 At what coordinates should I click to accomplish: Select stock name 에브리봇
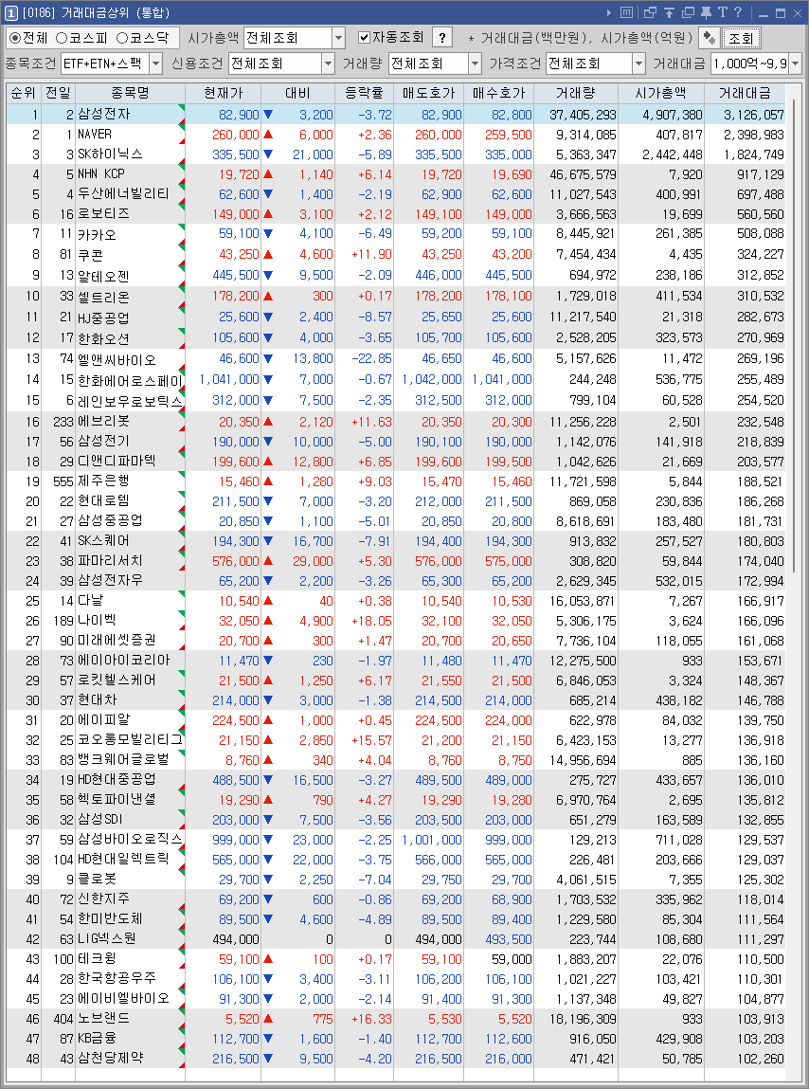[103, 421]
